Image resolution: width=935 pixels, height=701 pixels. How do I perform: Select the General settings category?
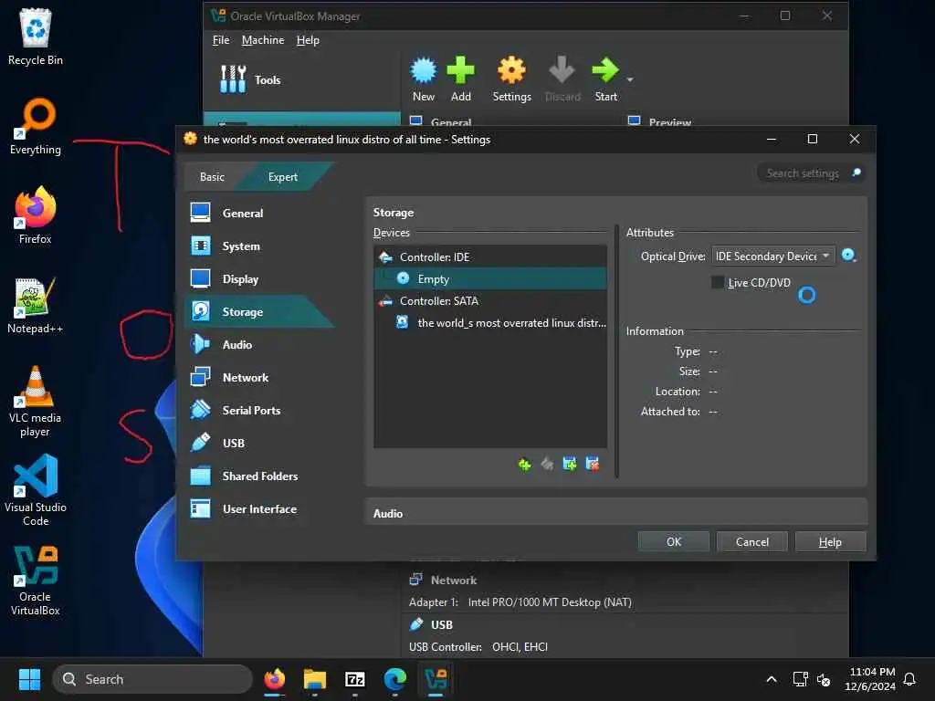243,213
